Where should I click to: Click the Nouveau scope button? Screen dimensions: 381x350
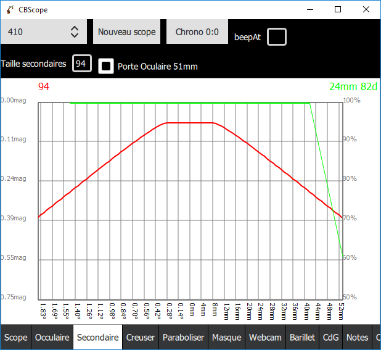pyautogui.click(x=126, y=31)
